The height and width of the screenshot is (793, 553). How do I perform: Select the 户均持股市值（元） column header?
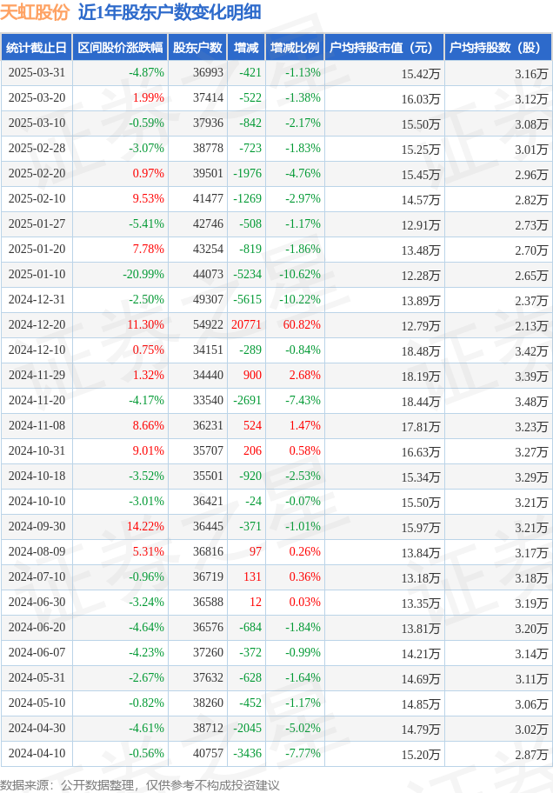pos(384,48)
